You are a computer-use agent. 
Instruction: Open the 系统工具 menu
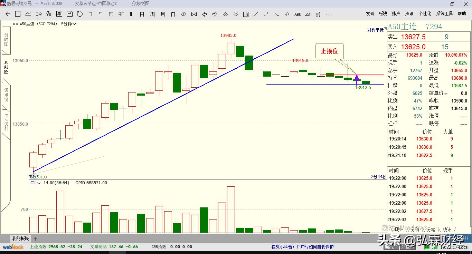click(x=444, y=13)
